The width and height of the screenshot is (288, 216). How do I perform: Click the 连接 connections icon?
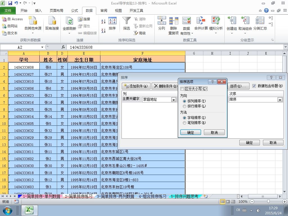point(80,19)
